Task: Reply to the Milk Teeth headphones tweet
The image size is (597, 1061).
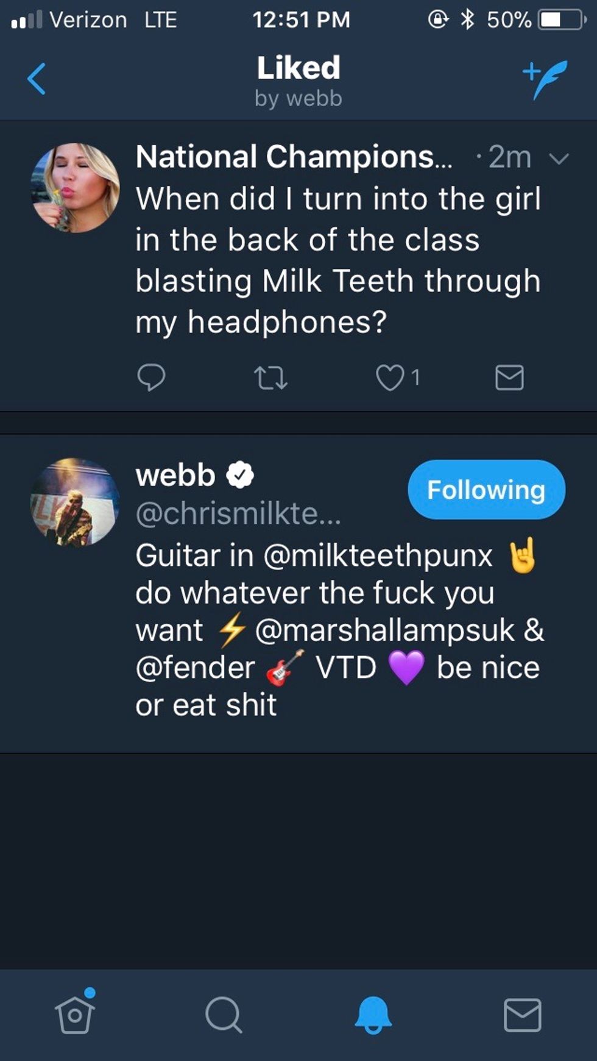Action: coord(151,377)
